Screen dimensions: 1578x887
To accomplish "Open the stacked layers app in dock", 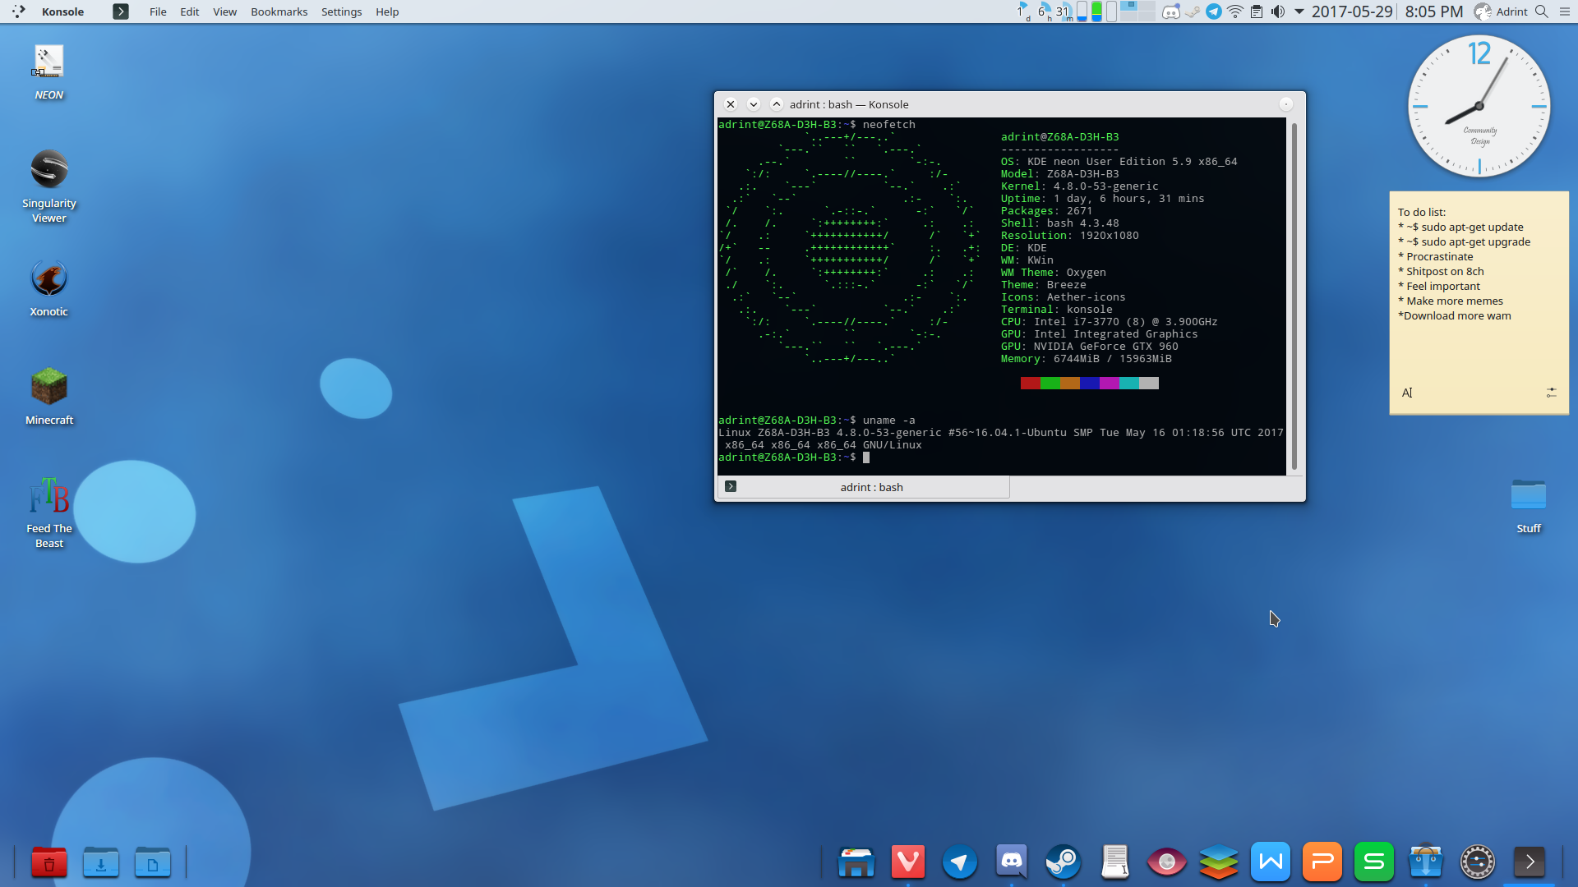I will pos(1218,862).
